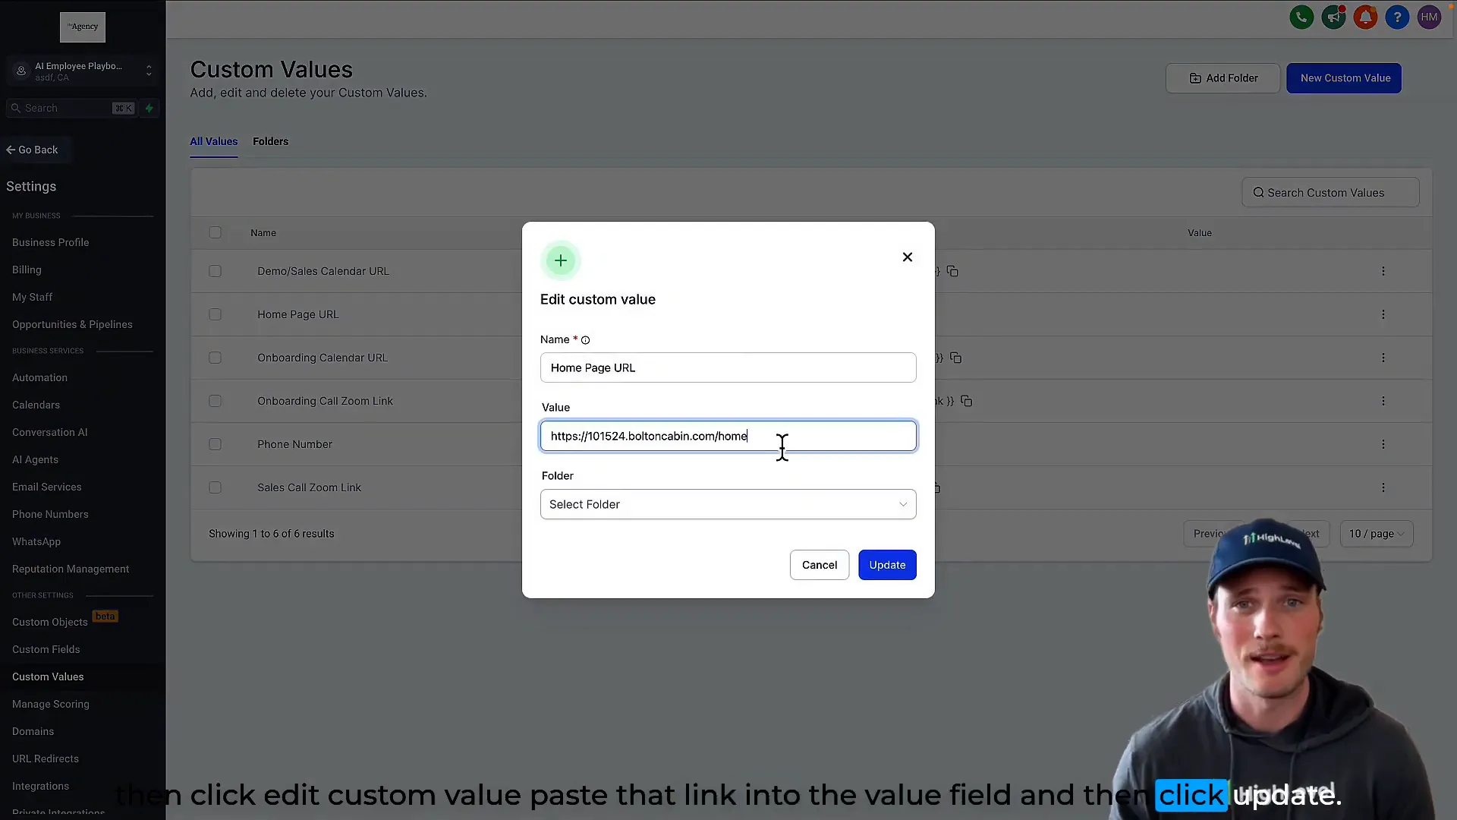The image size is (1457, 820).
Task: Copy the Onboarding Calendar URL key
Action: [955, 358]
